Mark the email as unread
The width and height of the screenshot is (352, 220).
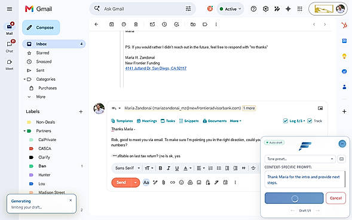pyautogui.click(x=152, y=25)
